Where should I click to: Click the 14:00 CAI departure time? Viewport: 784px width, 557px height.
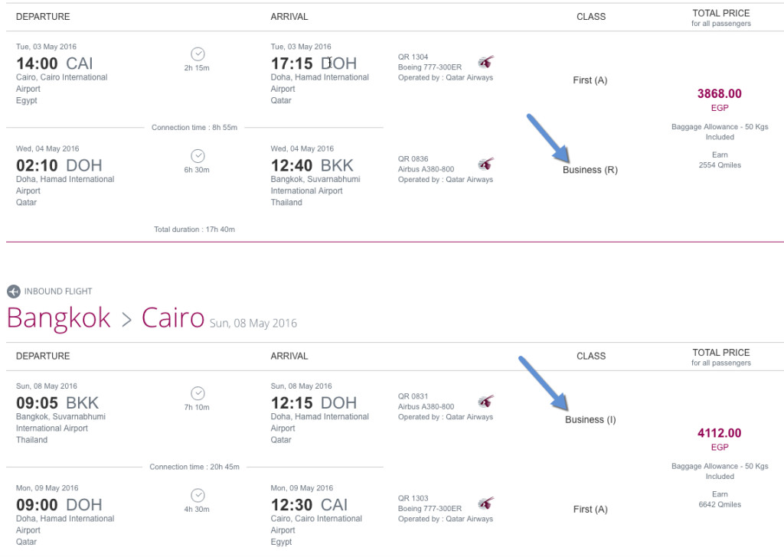click(x=54, y=64)
